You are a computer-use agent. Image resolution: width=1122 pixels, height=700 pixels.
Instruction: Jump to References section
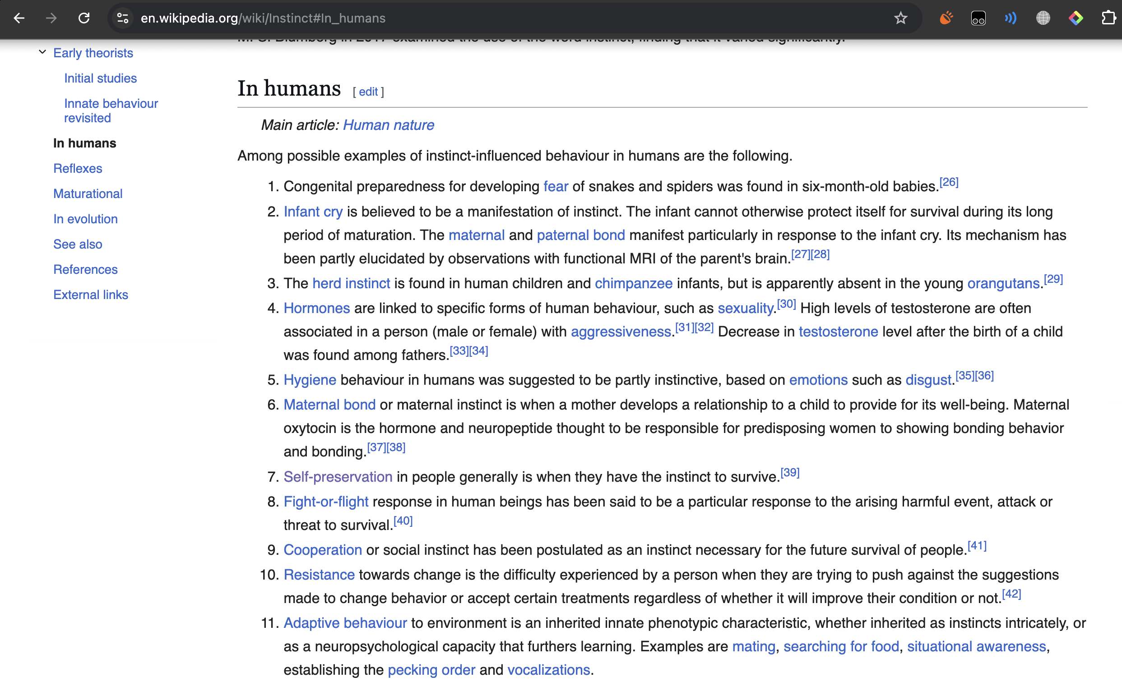[x=86, y=269]
